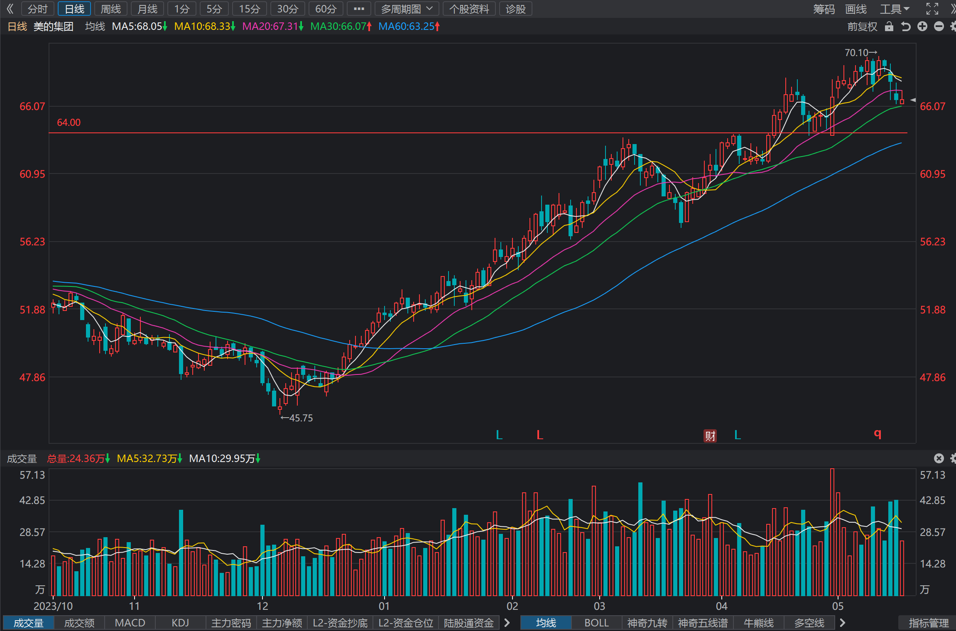Close the 成交量 volume sub-panel

pyautogui.click(x=939, y=458)
